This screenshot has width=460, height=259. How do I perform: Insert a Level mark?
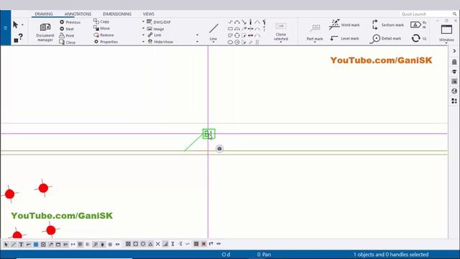pos(344,38)
